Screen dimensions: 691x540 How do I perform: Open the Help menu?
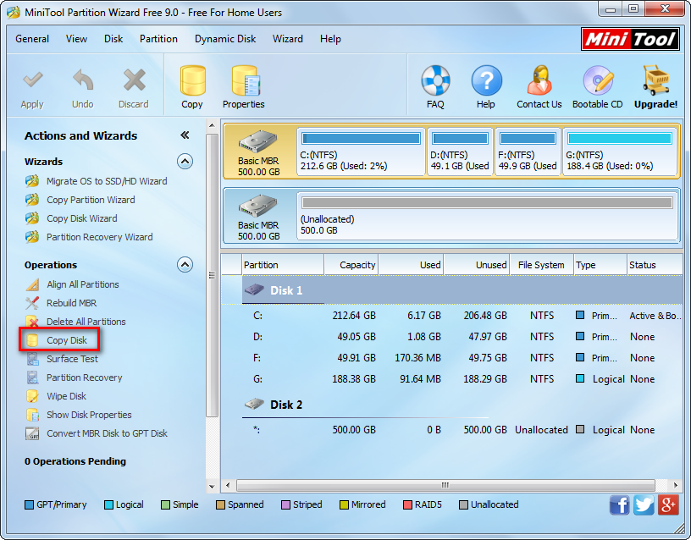click(x=330, y=39)
